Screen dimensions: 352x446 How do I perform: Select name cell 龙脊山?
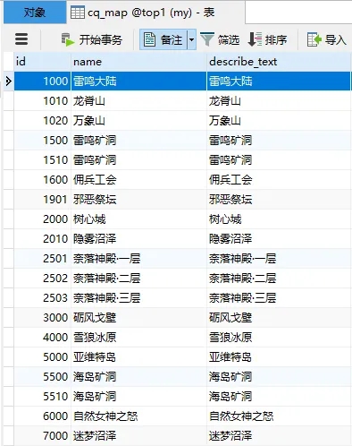point(138,101)
